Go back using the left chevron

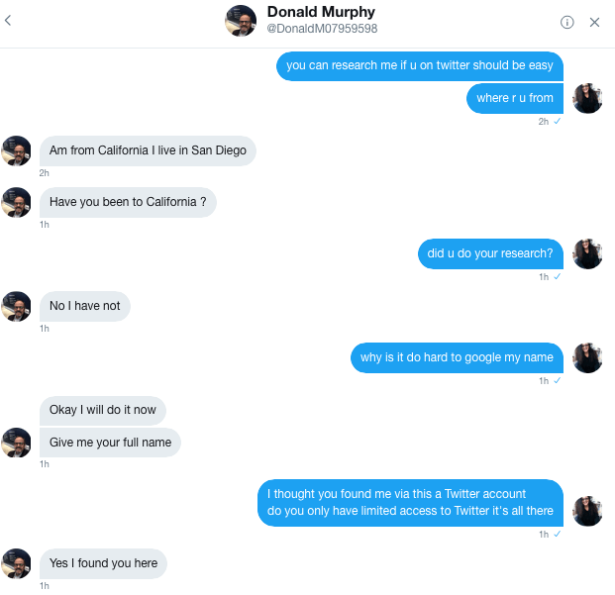click(9, 21)
